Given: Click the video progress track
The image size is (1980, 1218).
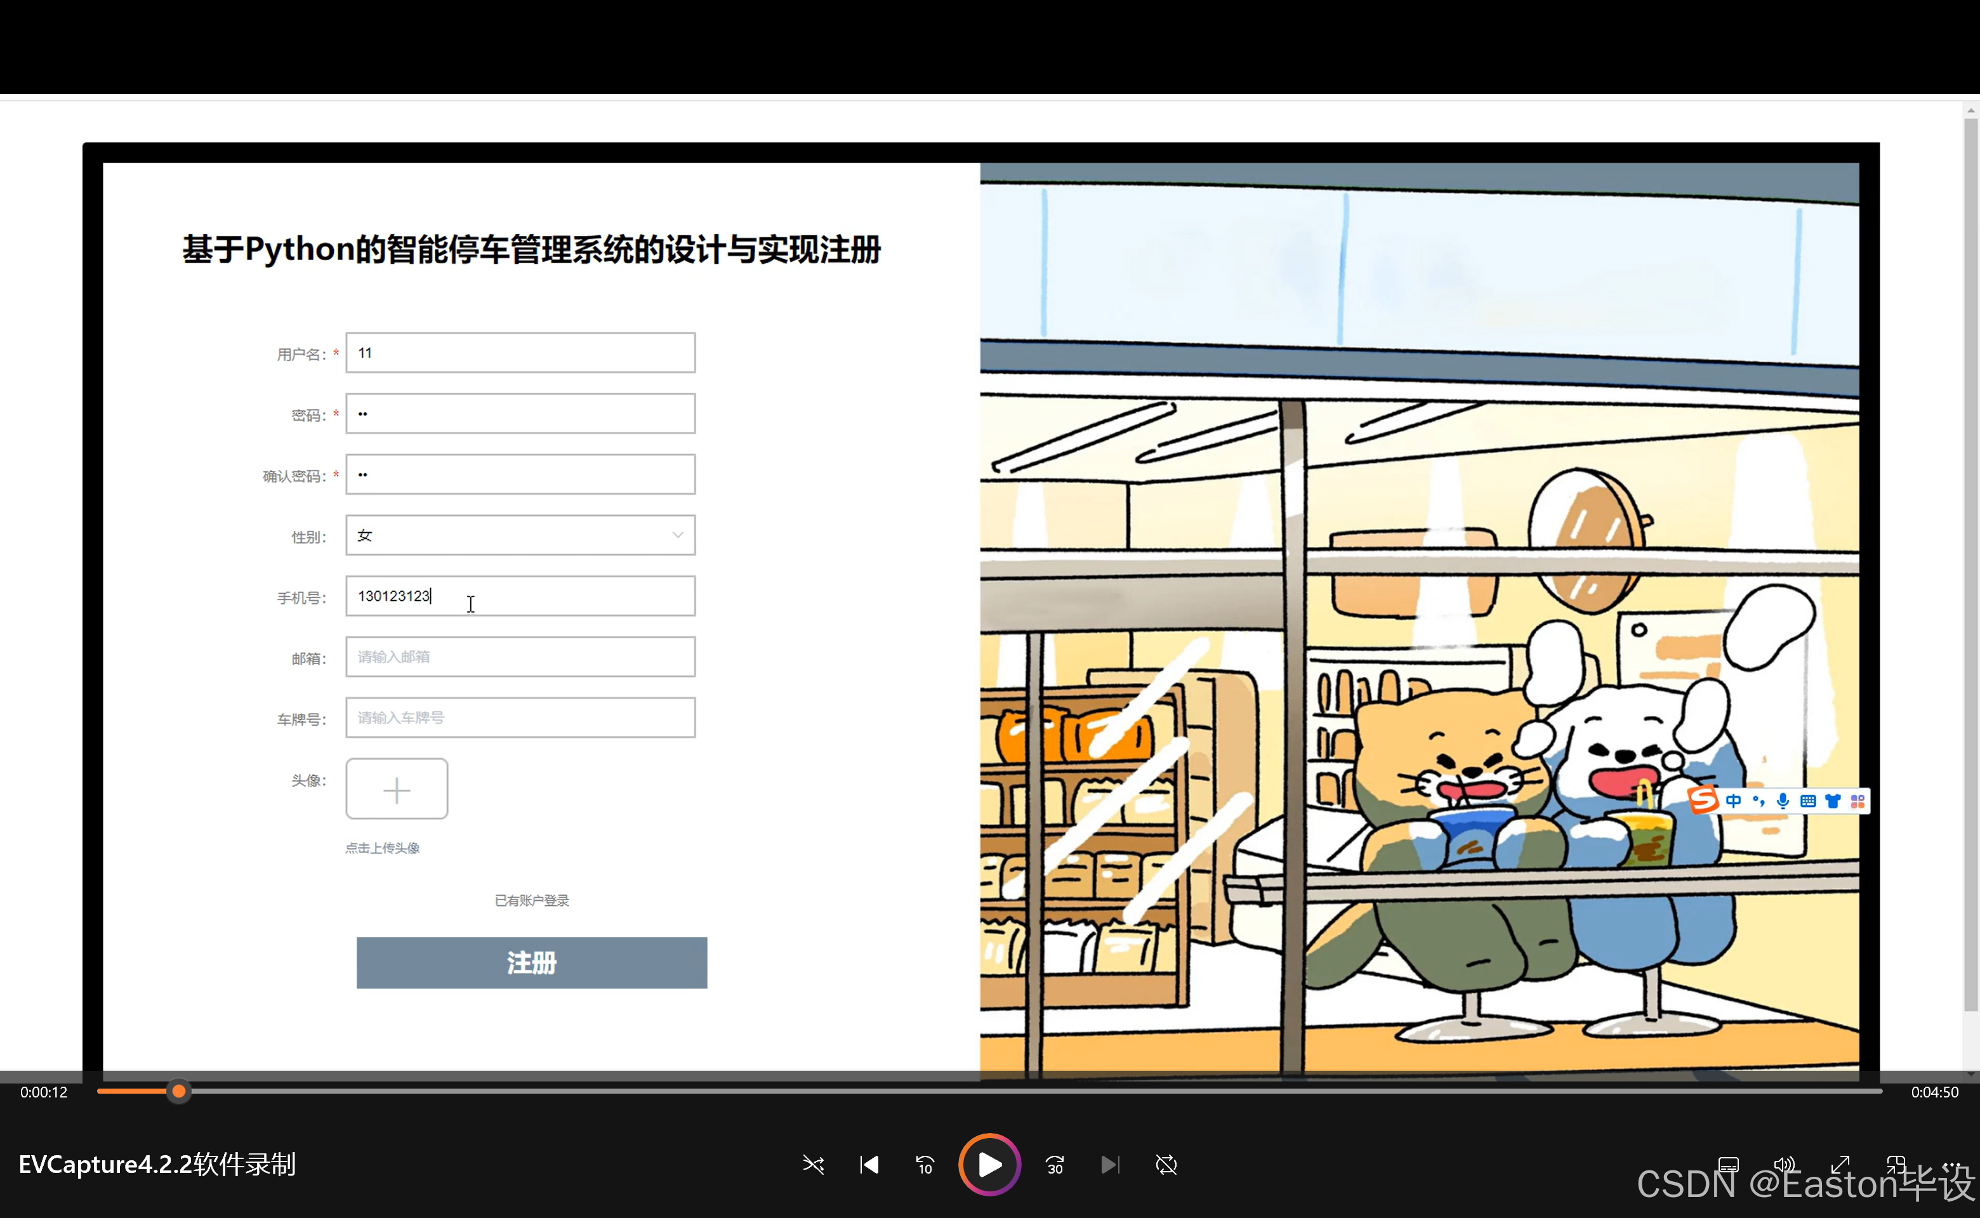Looking at the screenshot, I should coord(989,1092).
